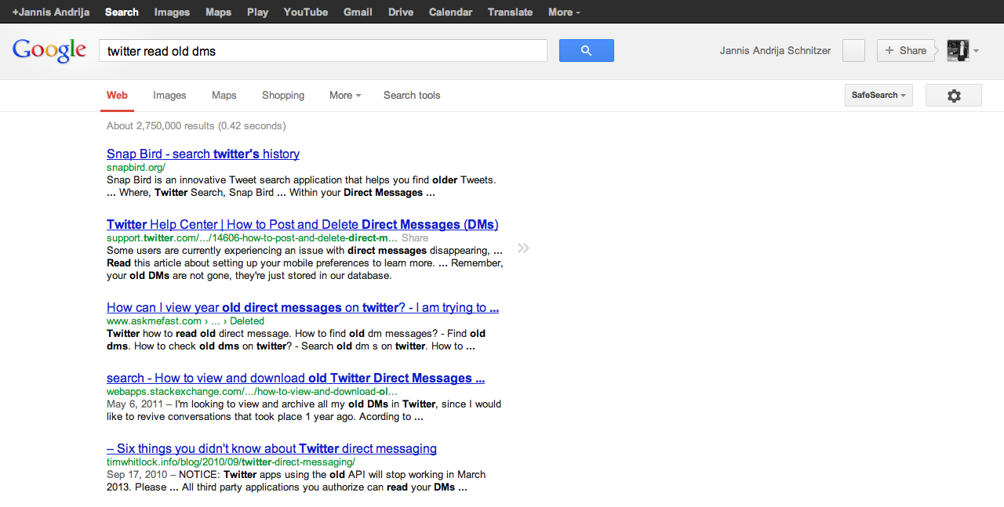The image size is (1004, 507).
Task: Click the webapps.stackexchange.com green URL
Action: pos(252,391)
